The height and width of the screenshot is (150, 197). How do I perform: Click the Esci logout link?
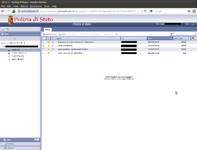click(x=193, y=24)
